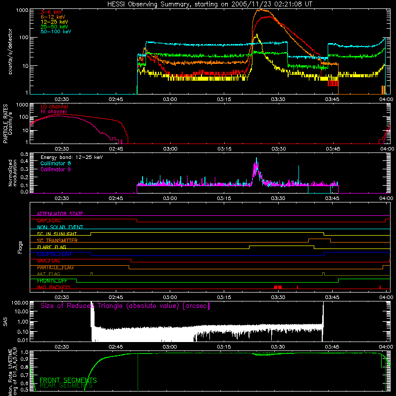
Task: Click the SC_TRANSMITTER flag label
Action: point(57,241)
